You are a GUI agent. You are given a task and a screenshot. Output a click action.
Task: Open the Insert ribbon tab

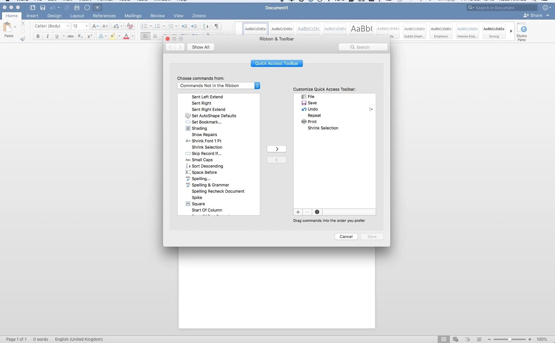click(32, 16)
